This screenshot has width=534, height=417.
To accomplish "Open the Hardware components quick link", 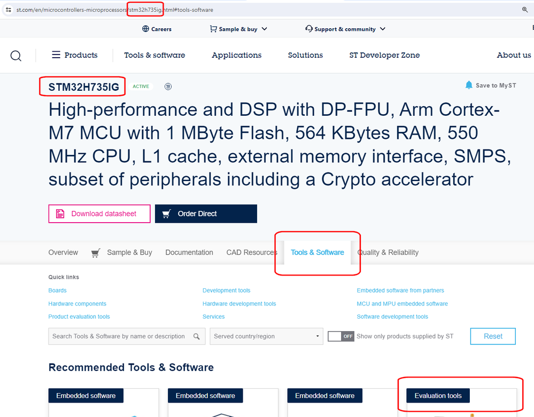I will [78, 304].
